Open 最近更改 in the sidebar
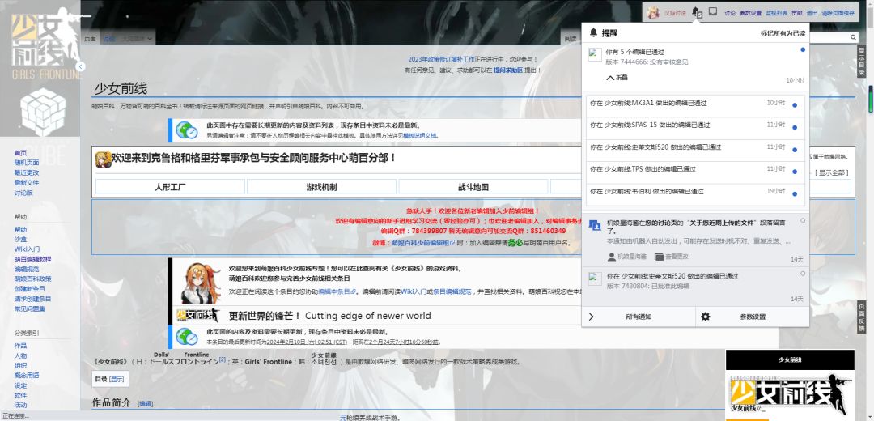 (x=27, y=172)
